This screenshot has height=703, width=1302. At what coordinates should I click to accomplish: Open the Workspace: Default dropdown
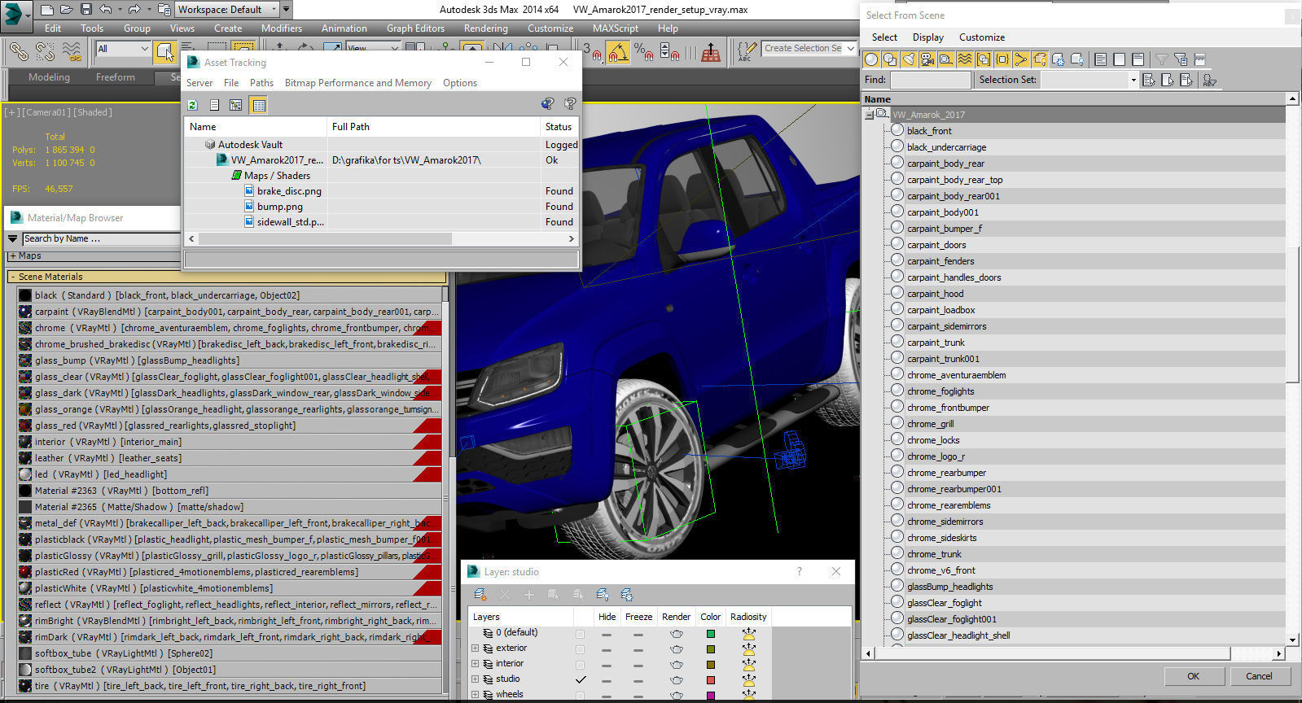228,10
